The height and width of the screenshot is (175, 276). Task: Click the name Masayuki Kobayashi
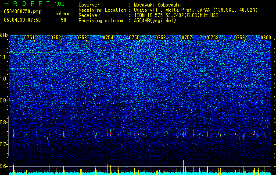(x=158, y=5)
